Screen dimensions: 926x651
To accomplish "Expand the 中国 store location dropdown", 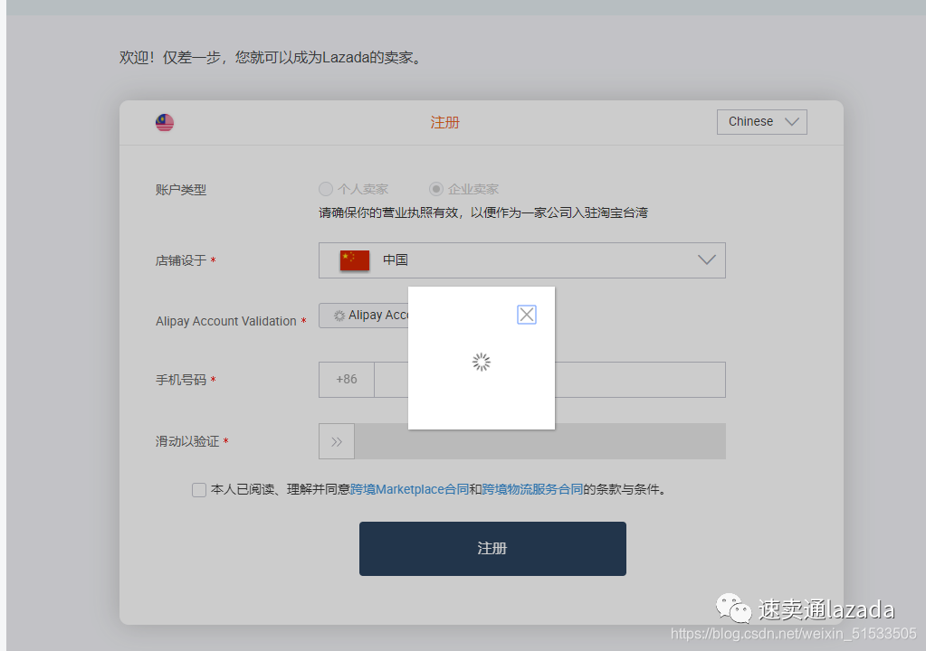I will coord(522,260).
